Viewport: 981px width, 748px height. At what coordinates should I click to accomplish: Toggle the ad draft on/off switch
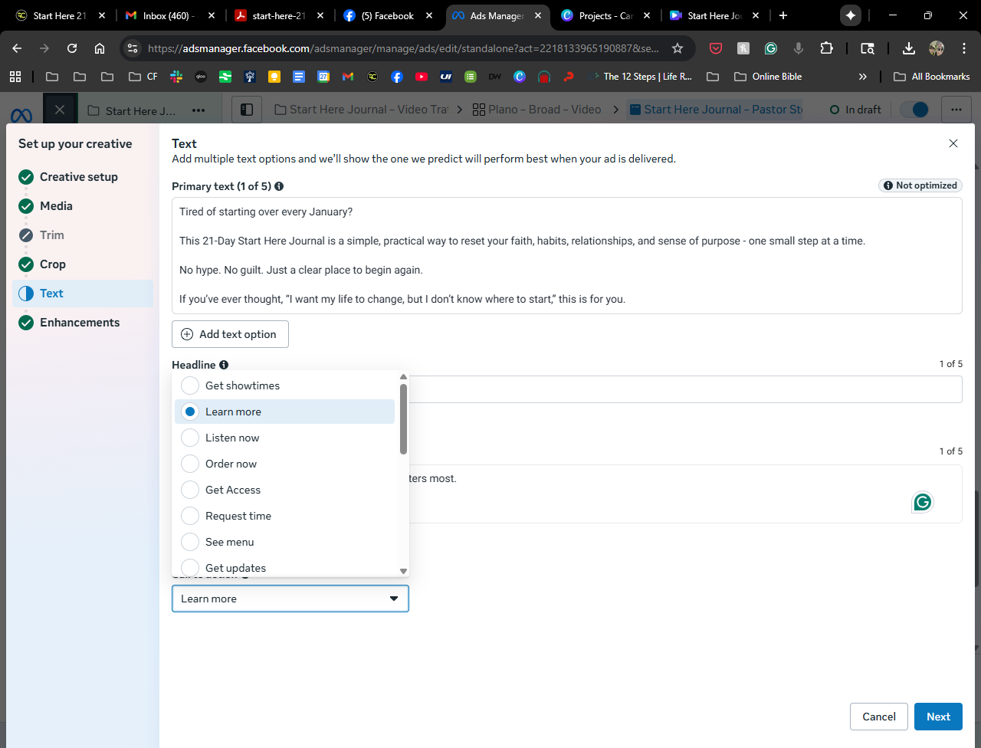(x=914, y=110)
